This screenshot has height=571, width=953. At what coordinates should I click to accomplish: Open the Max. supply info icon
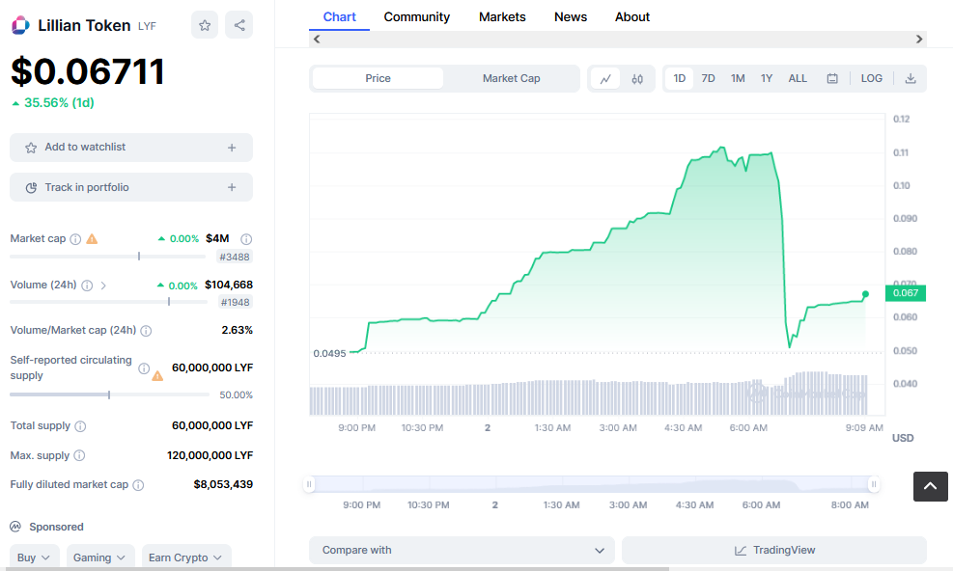tap(79, 455)
